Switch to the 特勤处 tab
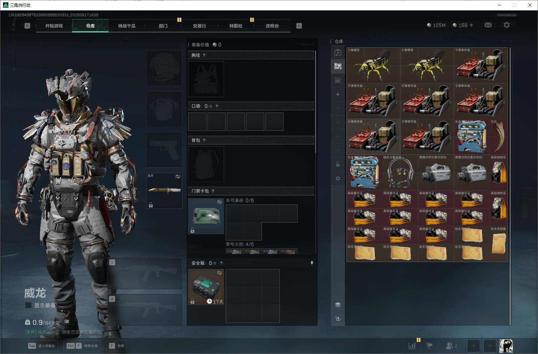The width and height of the screenshot is (538, 354). pos(236,26)
